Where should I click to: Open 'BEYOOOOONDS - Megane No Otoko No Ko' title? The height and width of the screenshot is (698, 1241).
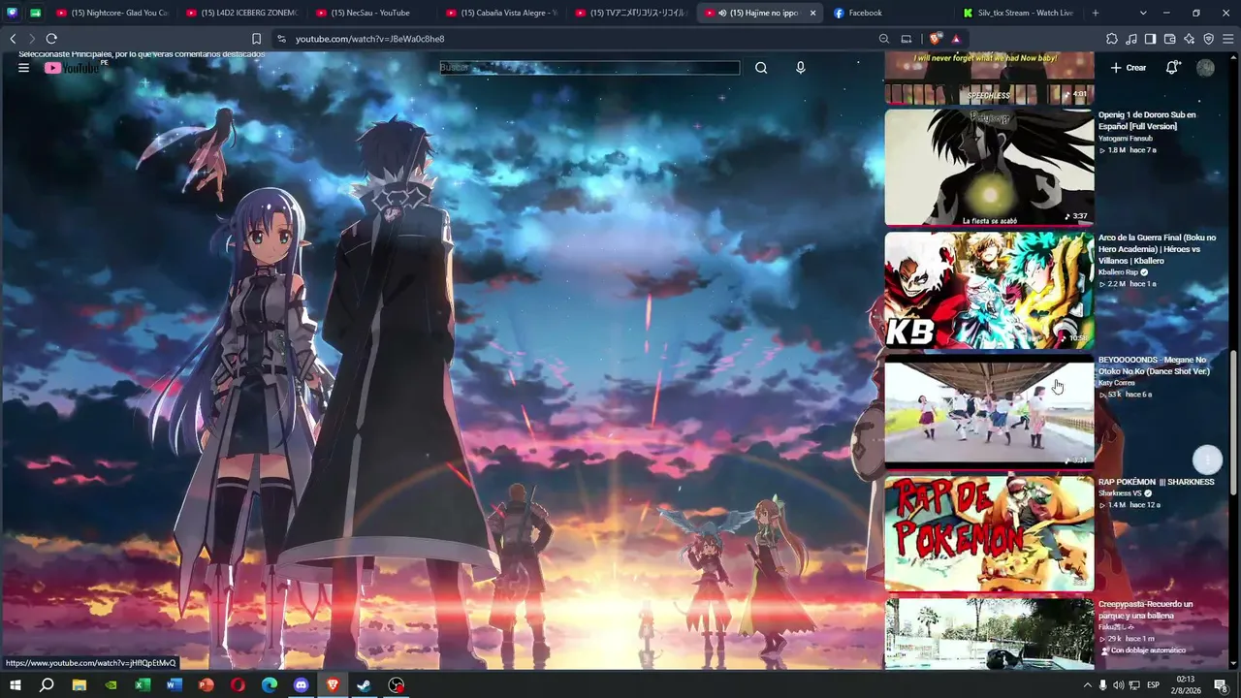pos(1154,365)
